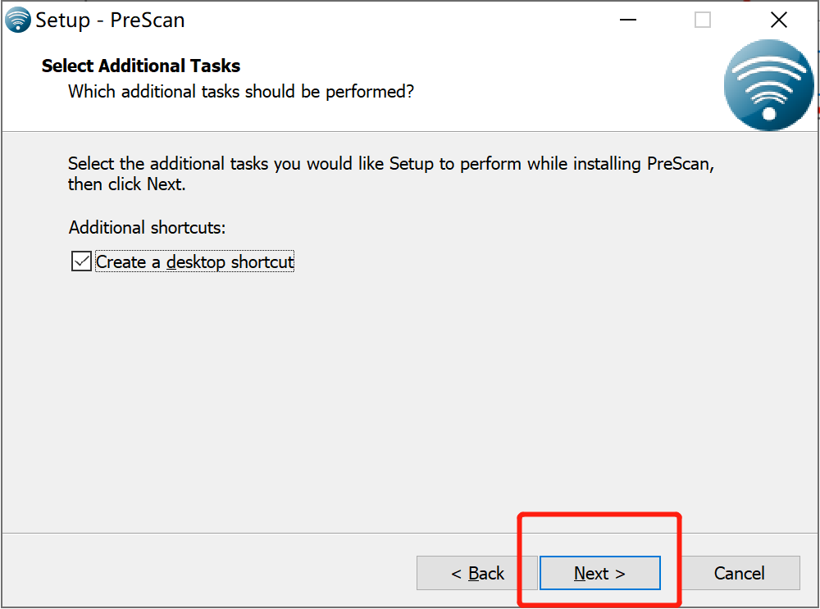Click the white dot of the wireless logo
820x609 pixels.
coord(769,113)
